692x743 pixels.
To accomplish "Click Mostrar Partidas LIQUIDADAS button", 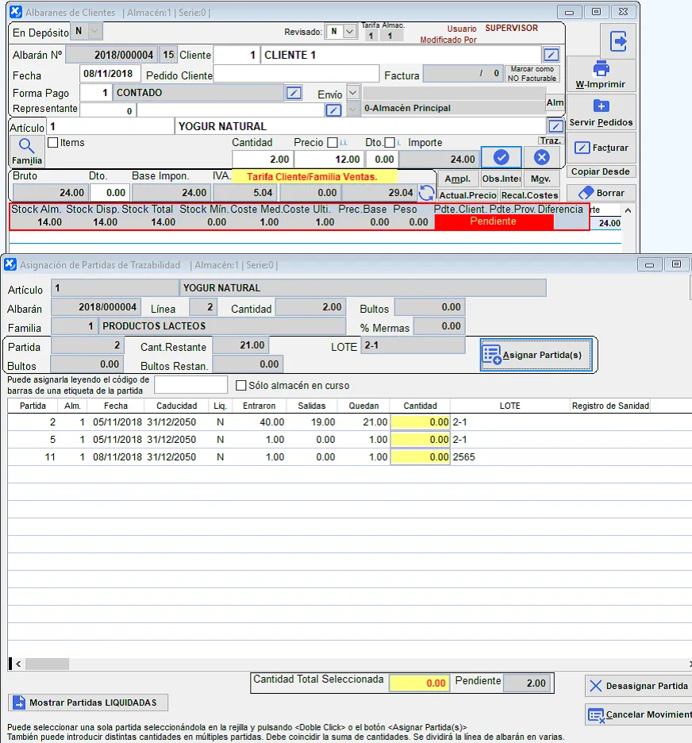I will tap(88, 703).
